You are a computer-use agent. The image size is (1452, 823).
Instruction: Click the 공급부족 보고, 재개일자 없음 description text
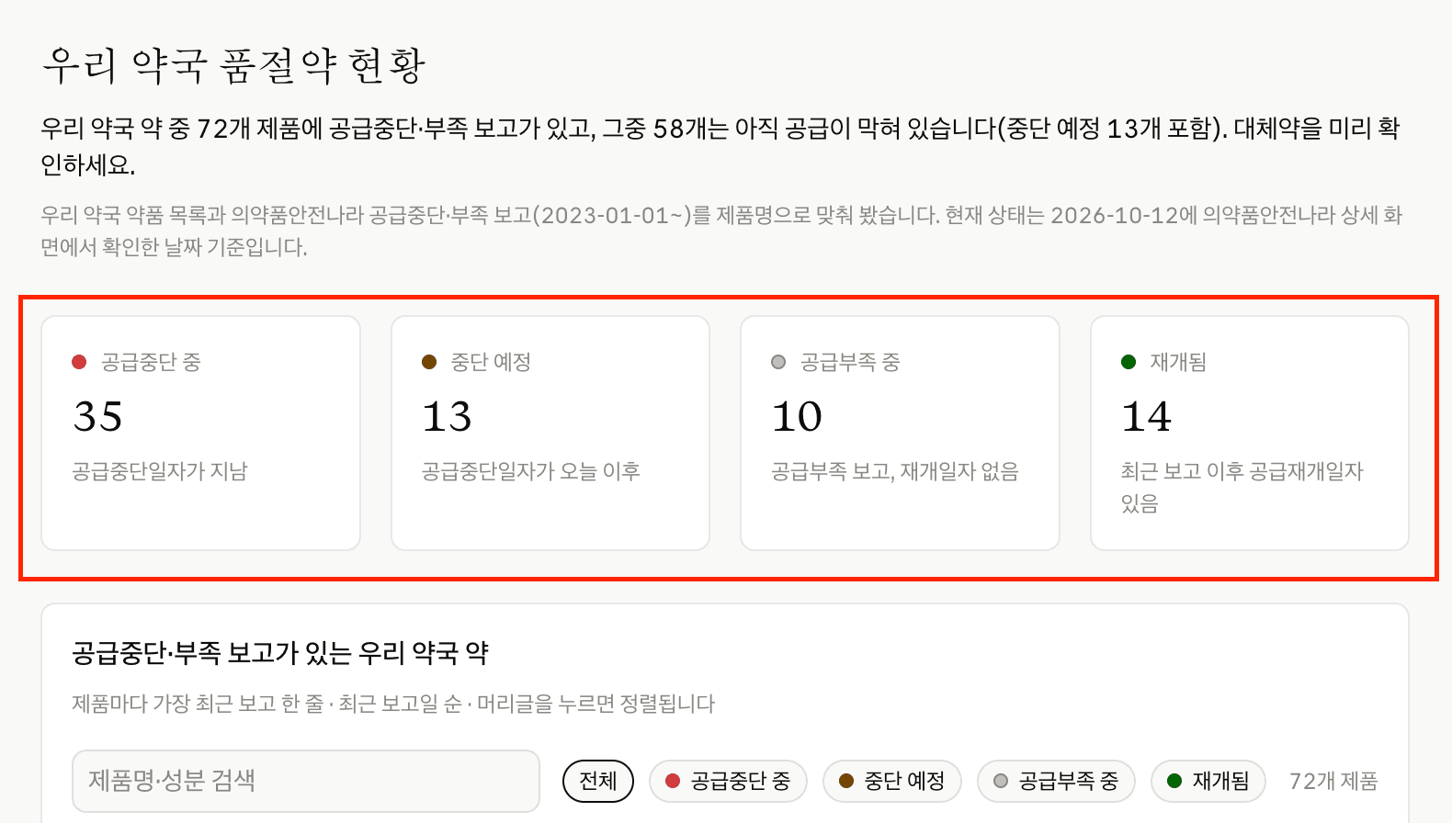pos(895,471)
